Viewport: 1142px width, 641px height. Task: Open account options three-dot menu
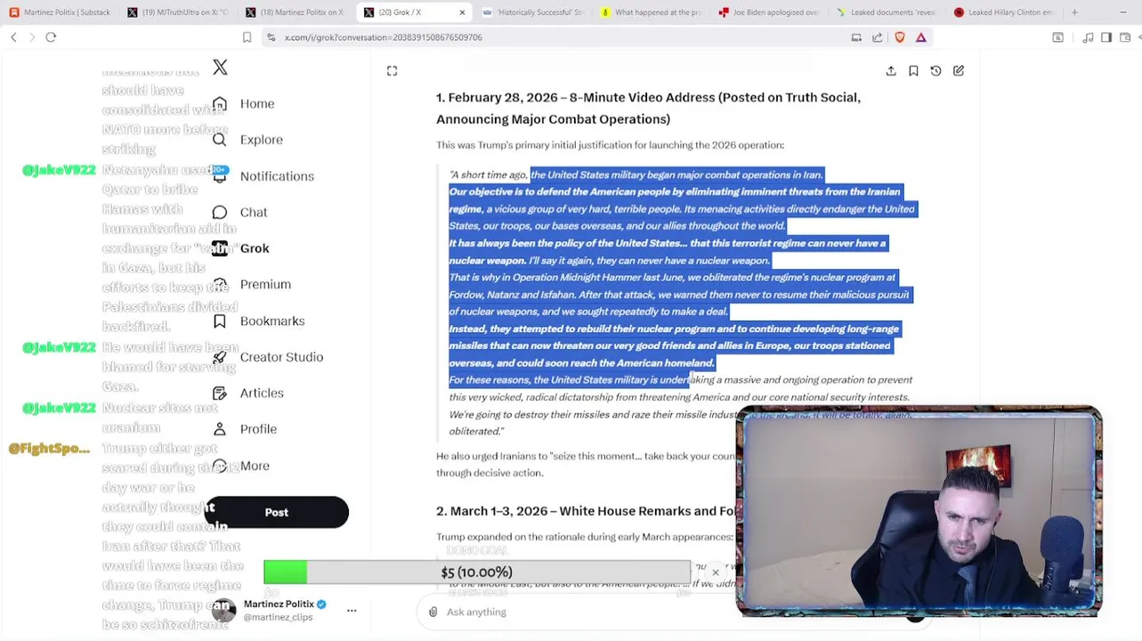[352, 611]
